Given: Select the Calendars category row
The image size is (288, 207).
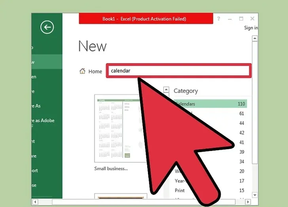Looking at the screenshot, I should tap(210, 104).
